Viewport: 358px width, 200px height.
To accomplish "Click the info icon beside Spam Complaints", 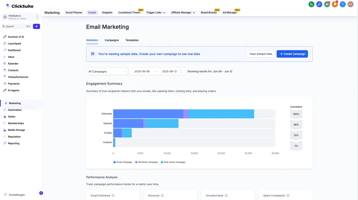I will click(288, 196).
